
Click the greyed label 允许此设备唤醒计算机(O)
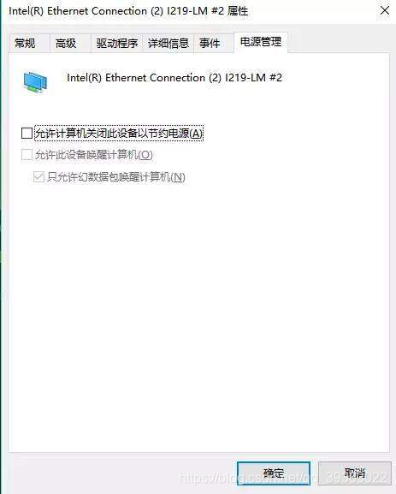(94, 155)
